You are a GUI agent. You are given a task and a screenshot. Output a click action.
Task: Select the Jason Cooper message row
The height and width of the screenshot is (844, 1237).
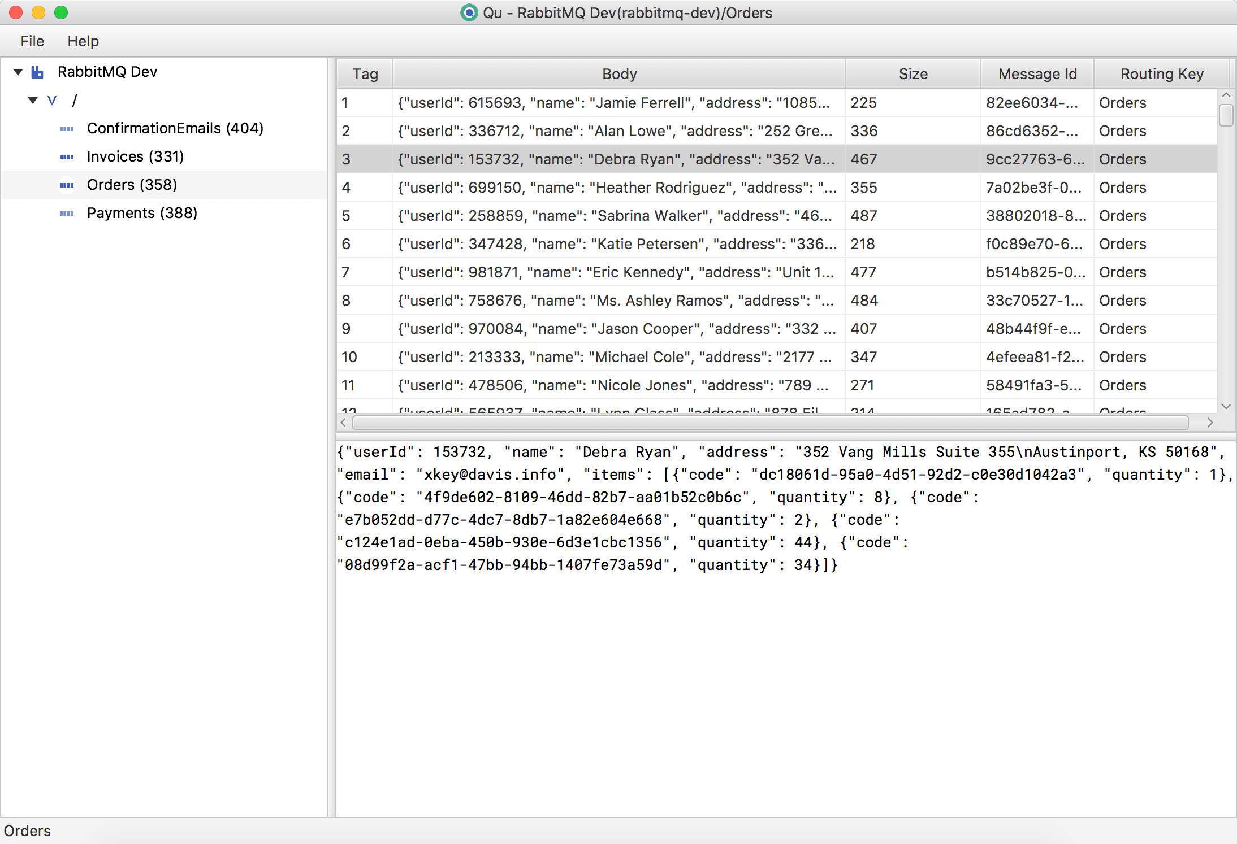pyautogui.click(x=777, y=329)
